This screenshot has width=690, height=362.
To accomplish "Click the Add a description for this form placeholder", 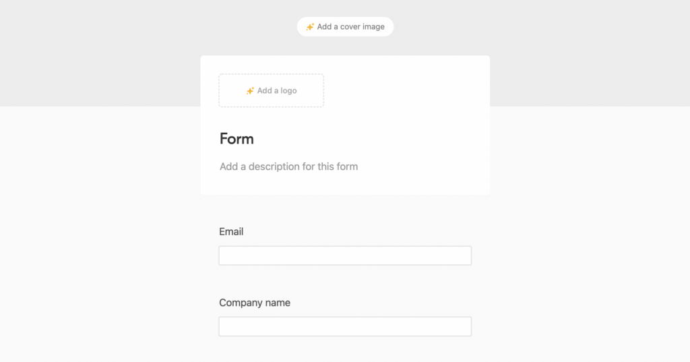I will click(x=288, y=167).
